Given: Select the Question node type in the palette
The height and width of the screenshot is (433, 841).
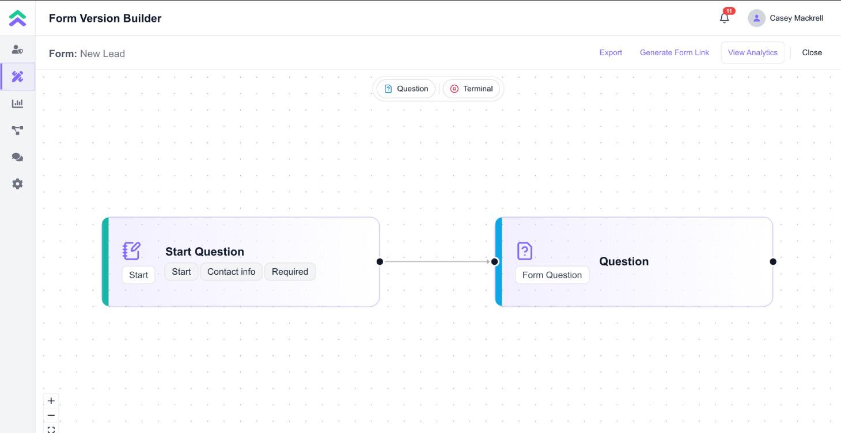Looking at the screenshot, I should pos(406,89).
